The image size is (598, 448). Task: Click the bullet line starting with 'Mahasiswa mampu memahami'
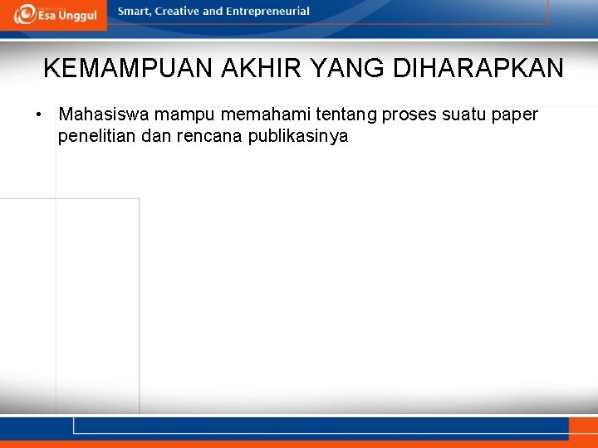tap(298, 115)
